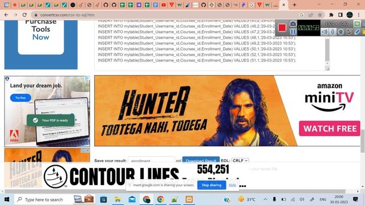
Task: Bookmark this page with the star
Action: pyautogui.click(x=320, y=15)
